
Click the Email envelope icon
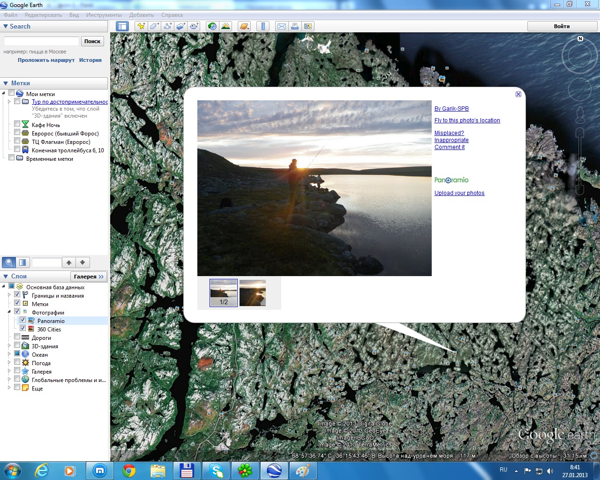click(x=282, y=26)
